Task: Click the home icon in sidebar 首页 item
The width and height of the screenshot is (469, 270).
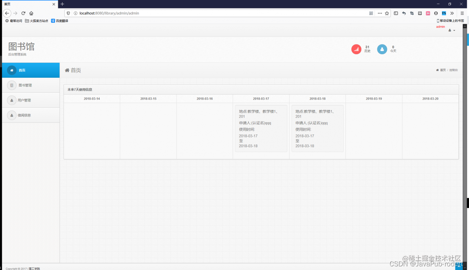Action: point(12,70)
